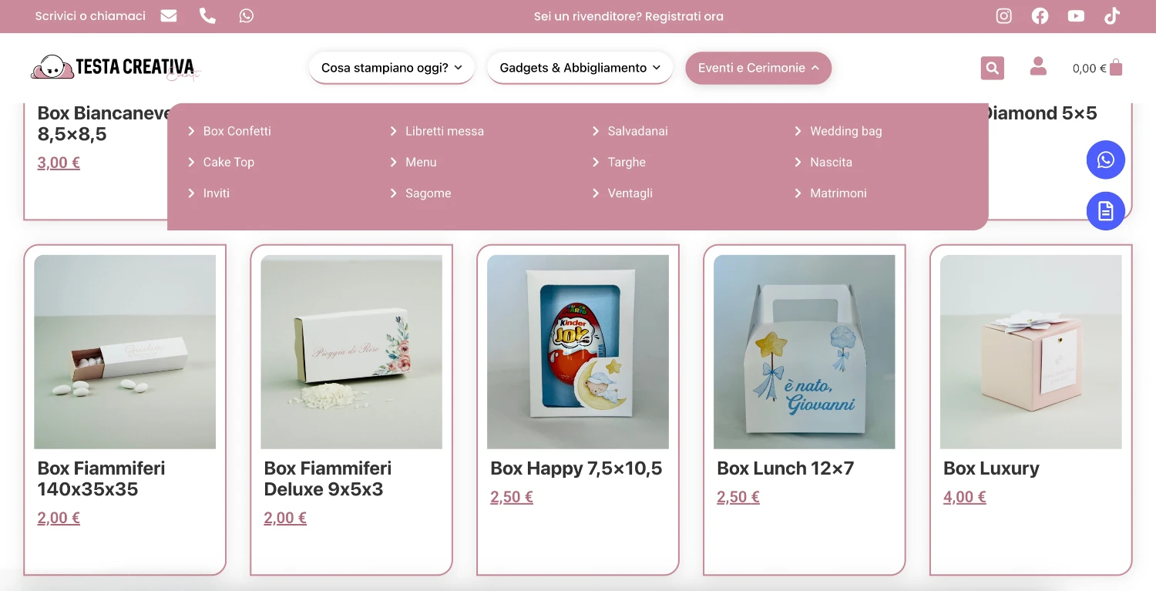Expand Gadgets & Abbigliamento dropdown

pyautogui.click(x=580, y=68)
